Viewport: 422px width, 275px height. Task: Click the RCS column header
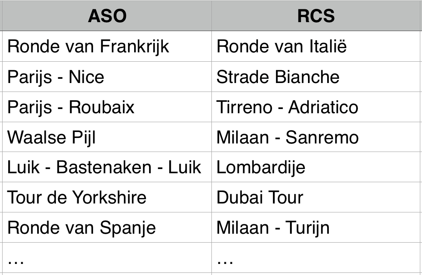tap(316, 16)
